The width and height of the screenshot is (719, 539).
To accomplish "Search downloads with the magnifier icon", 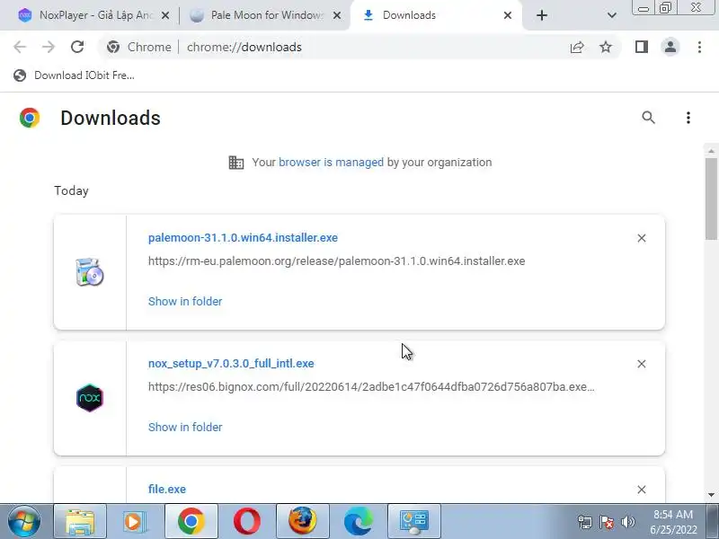I will pyautogui.click(x=648, y=118).
